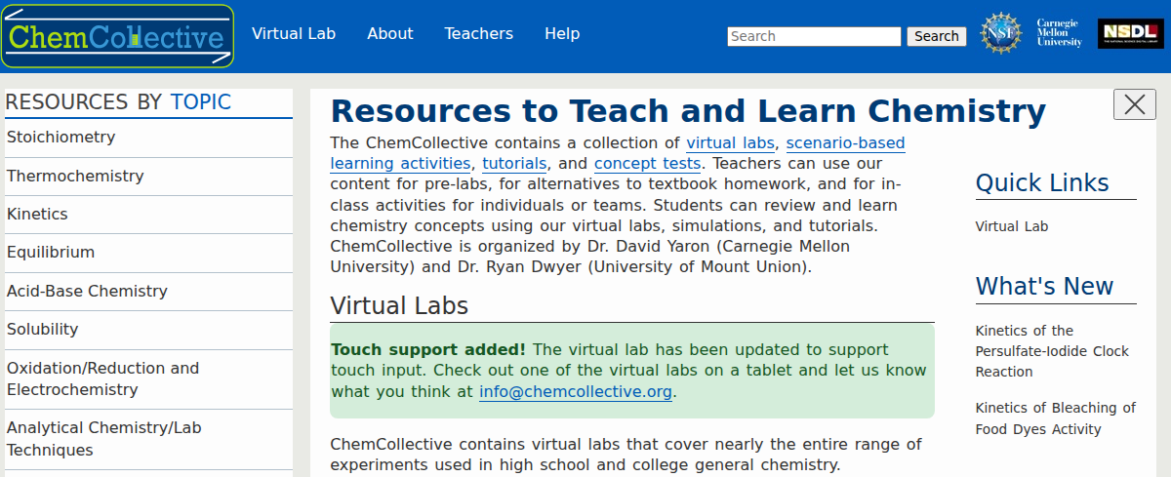Open Kinetics of the Persulfate-Iodide Clock Reaction

point(1052,351)
